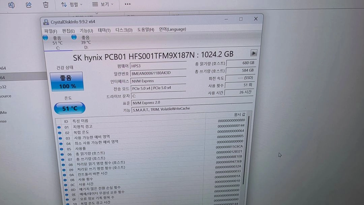Select the highlighted x64 item in File Explorer sidebar
This screenshot has height=205, width=364.
point(23,77)
